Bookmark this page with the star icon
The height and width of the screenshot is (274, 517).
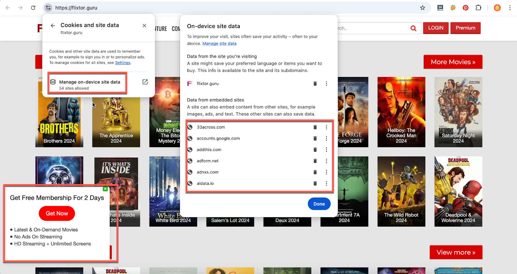(x=423, y=8)
